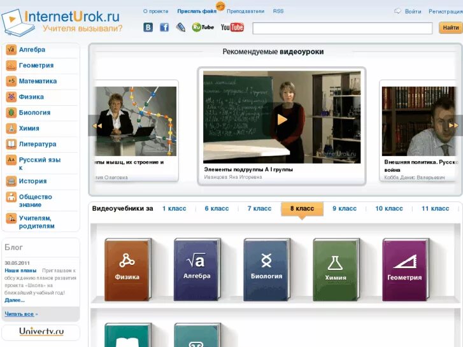463x347 pixels.
Task: Open the О проекте link
Action: coord(155,11)
